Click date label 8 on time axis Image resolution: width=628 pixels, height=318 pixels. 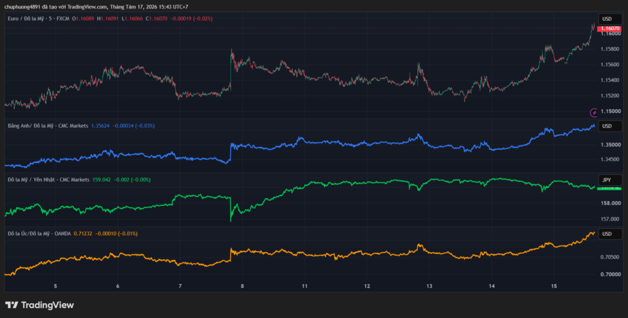(242, 286)
